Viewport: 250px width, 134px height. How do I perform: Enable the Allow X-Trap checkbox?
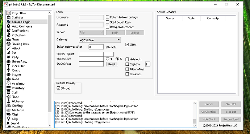pyautogui.click(x=127, y=69)
